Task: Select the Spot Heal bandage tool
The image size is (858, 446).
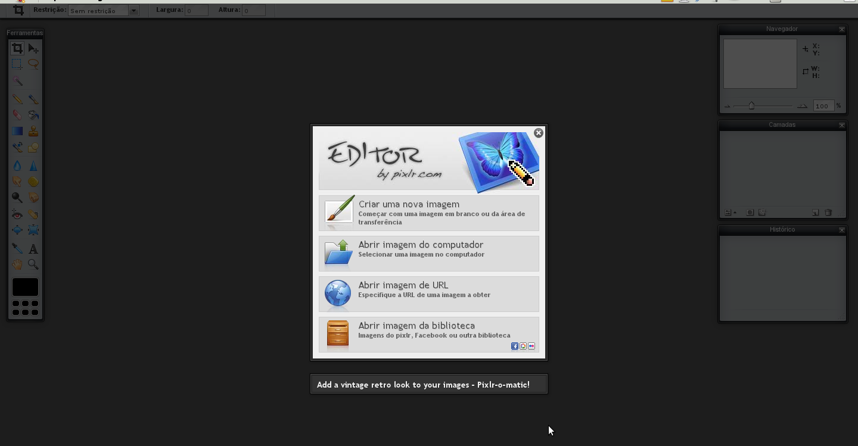Action: click(33, 214)
